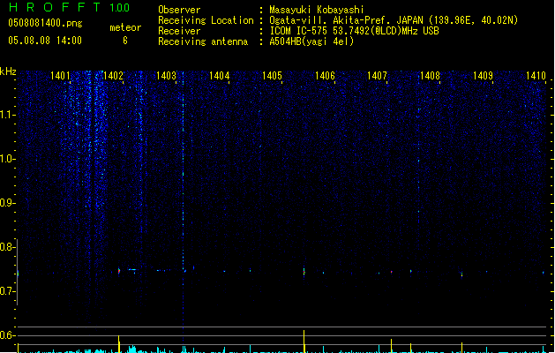Image resolution: width=555 pixels, height=353 pixels.
Task: Click the 'meteor' label
Action: pos(125,27)
